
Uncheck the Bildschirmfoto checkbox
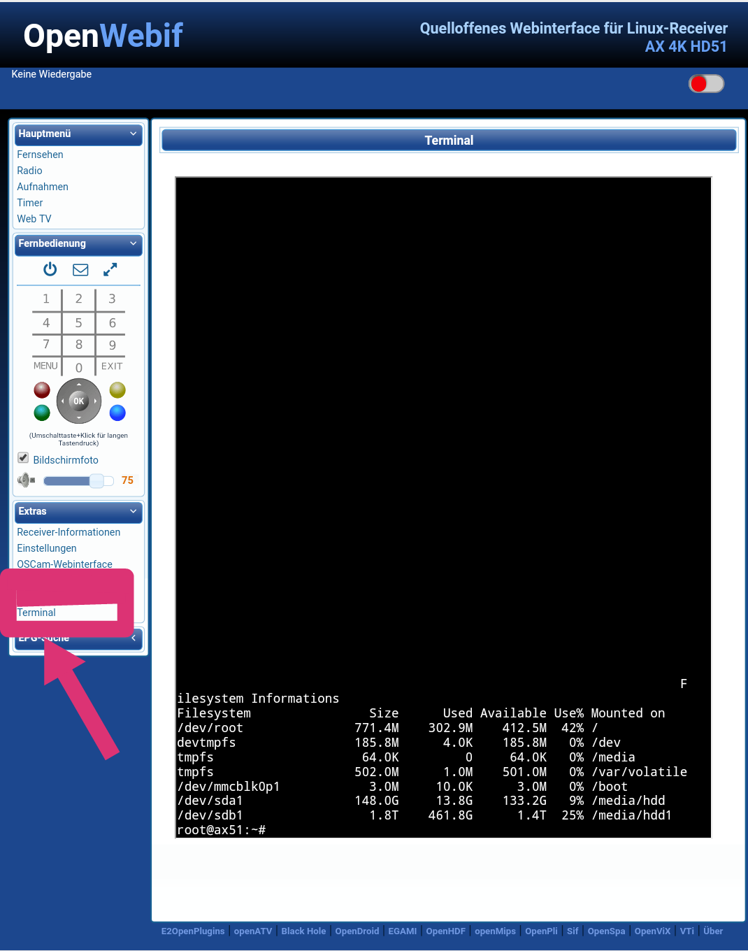(23, 458)
